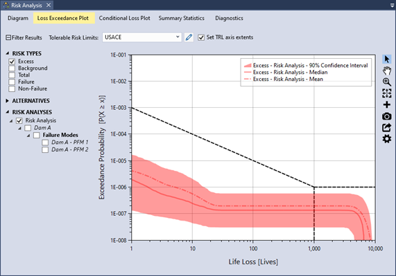The image size is (396, 276).
Task: Open the window dropdown arrow at top right
Action: pos(392,5)
